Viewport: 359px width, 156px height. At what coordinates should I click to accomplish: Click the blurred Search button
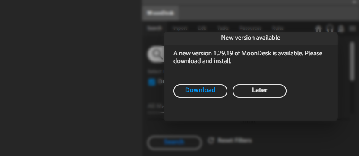174,142
